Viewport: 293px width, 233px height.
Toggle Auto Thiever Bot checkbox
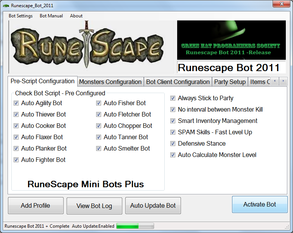(16, 115)
